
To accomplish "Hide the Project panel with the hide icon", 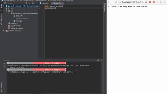I will 37,3.
